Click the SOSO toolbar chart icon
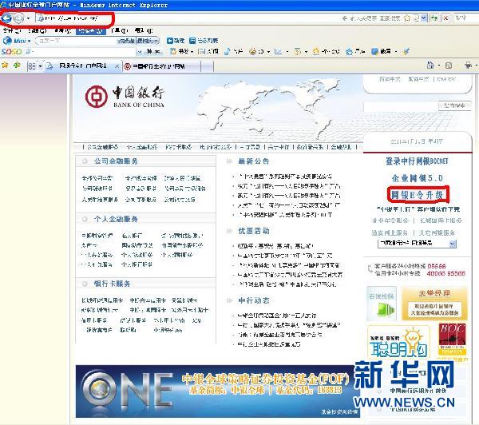The image size is (479, 425). (x=278, y=51)
